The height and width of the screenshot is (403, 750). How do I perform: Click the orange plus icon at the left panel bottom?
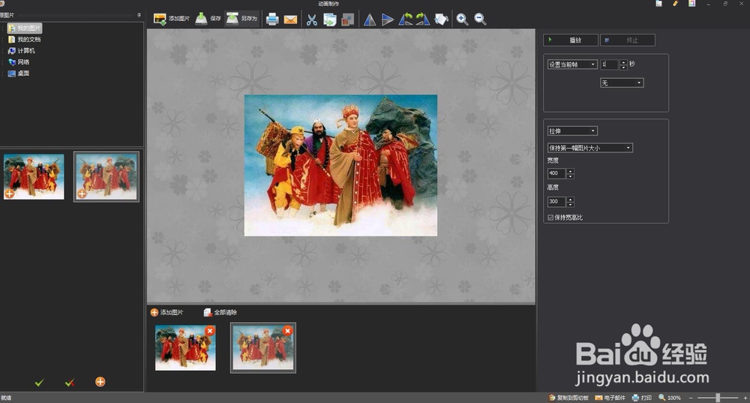click(100, 381)
